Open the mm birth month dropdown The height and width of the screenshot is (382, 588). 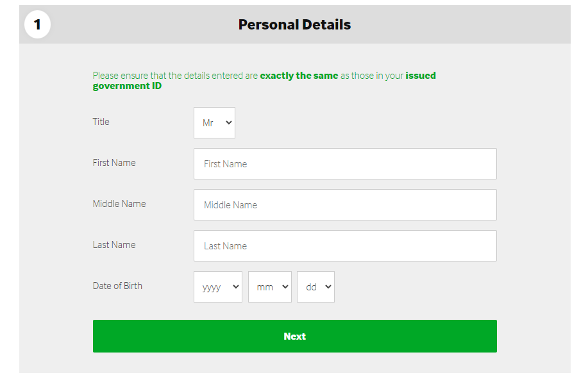[x=270, y=286]
